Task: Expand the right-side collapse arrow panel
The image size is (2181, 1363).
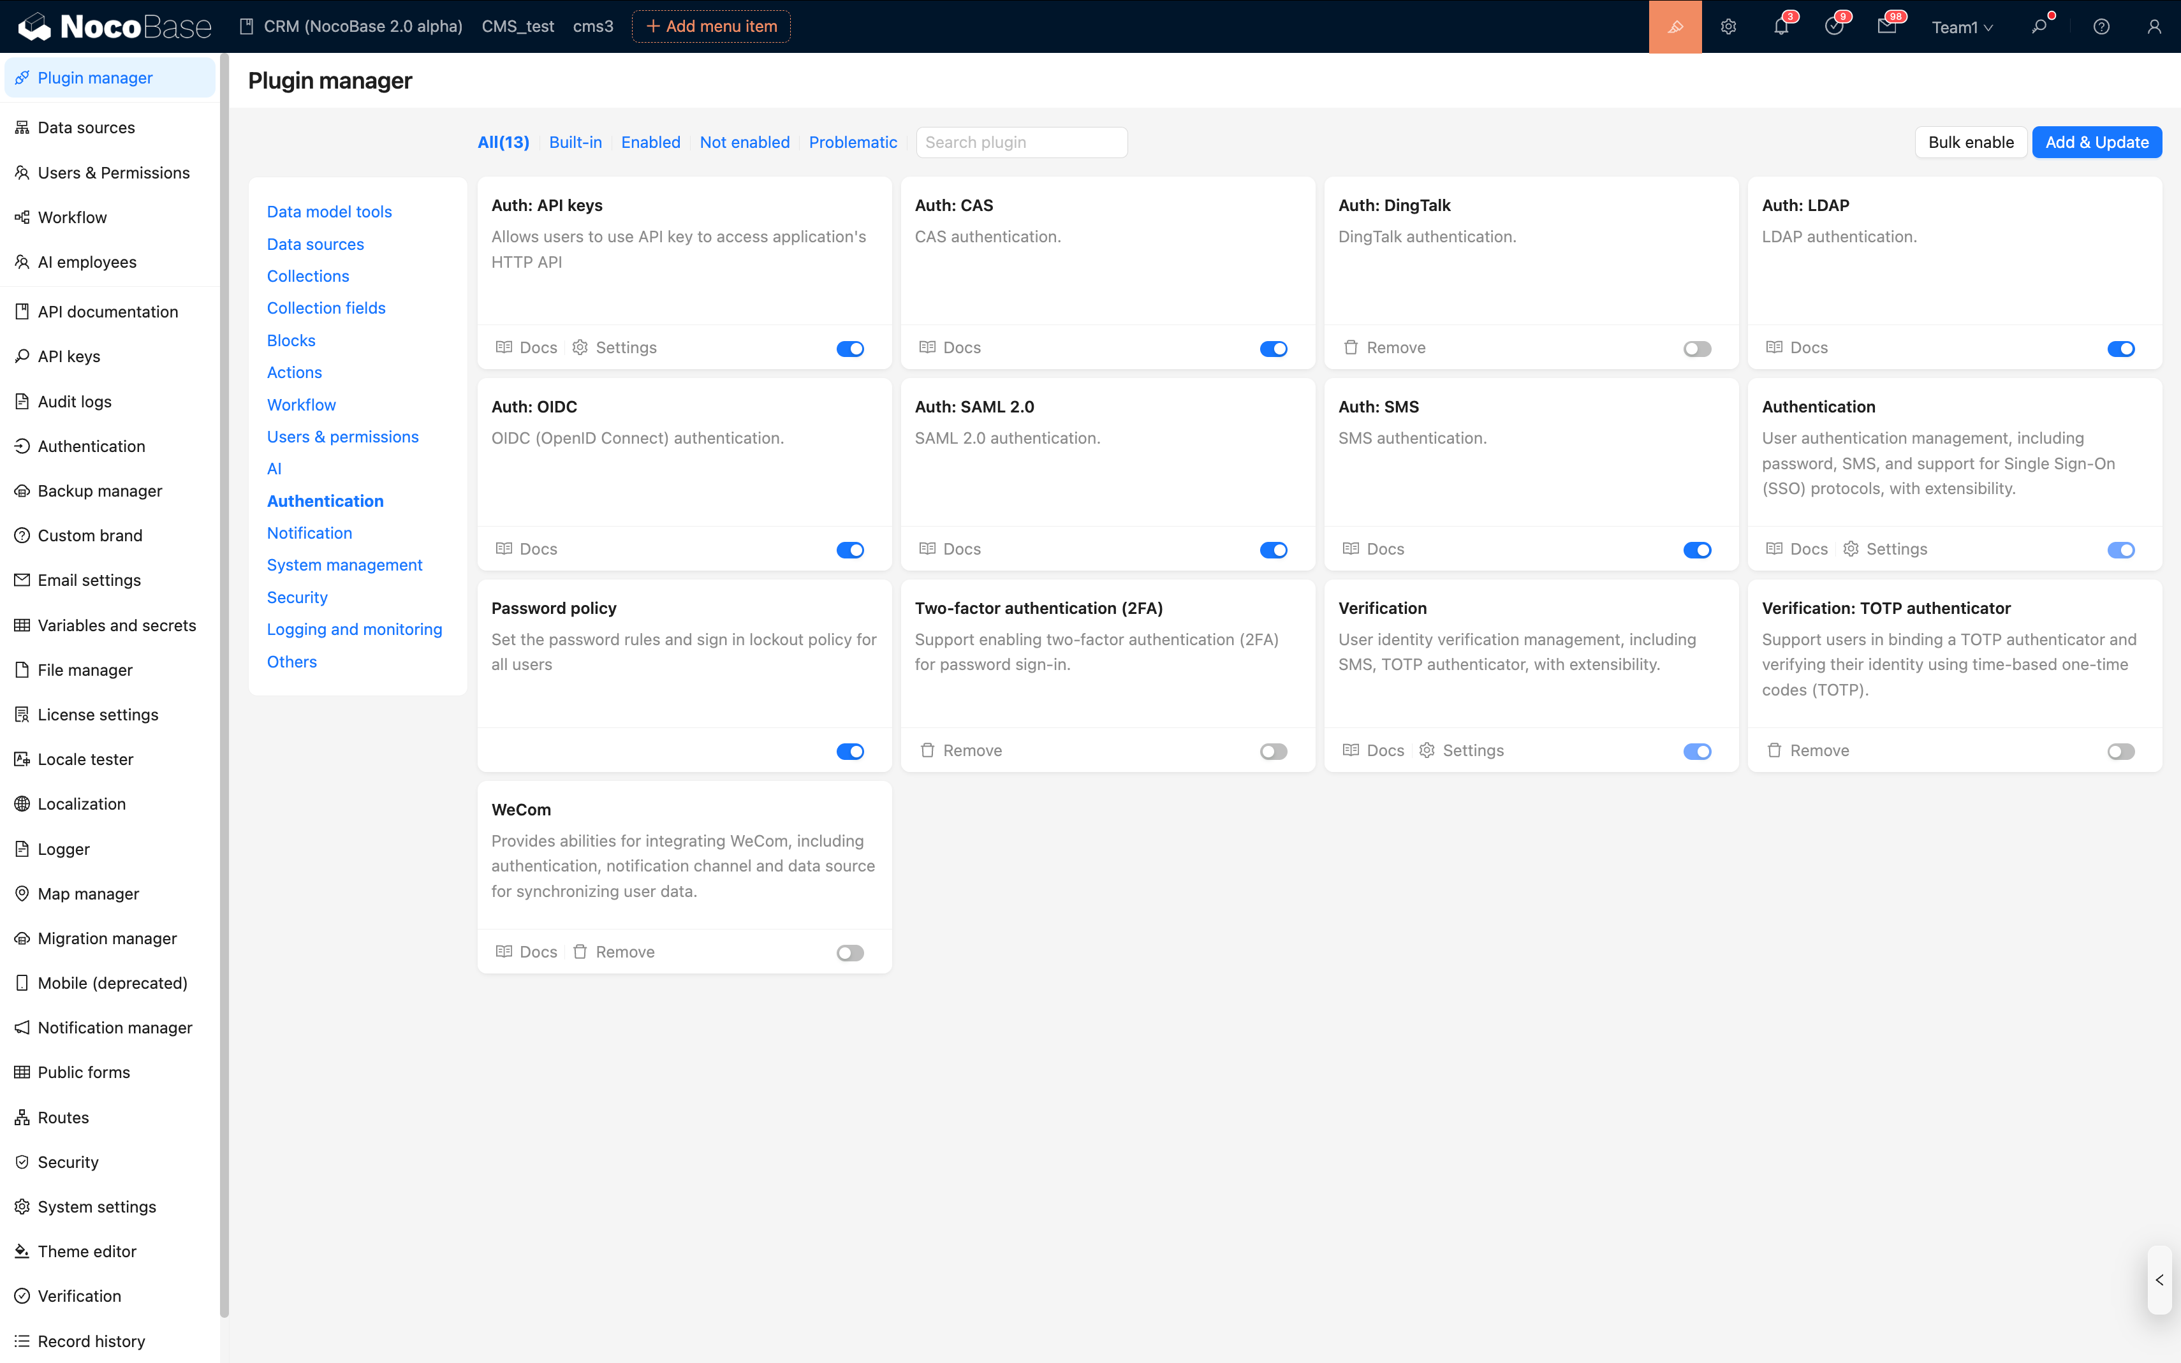Action: click(2159, 1279)
